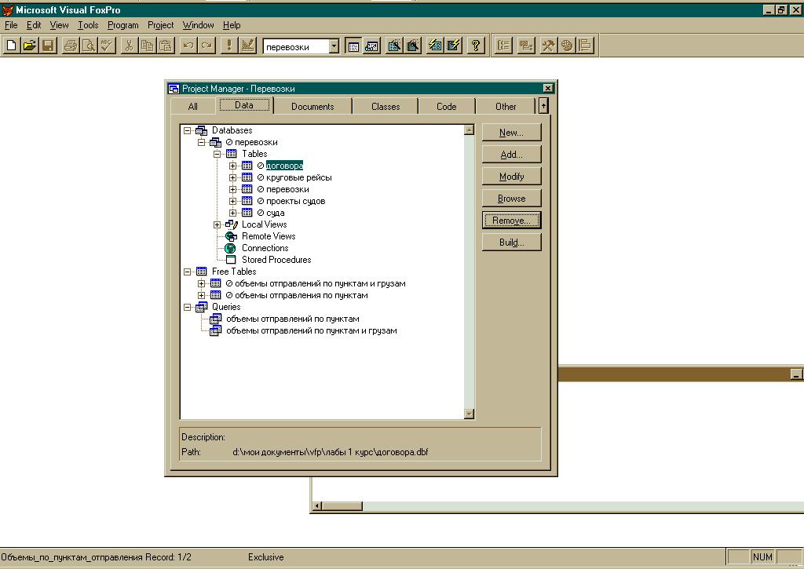The image size is (804, 569).
Task: Collapse Project Manager with the up-arrow button
Action: (543, 106)
